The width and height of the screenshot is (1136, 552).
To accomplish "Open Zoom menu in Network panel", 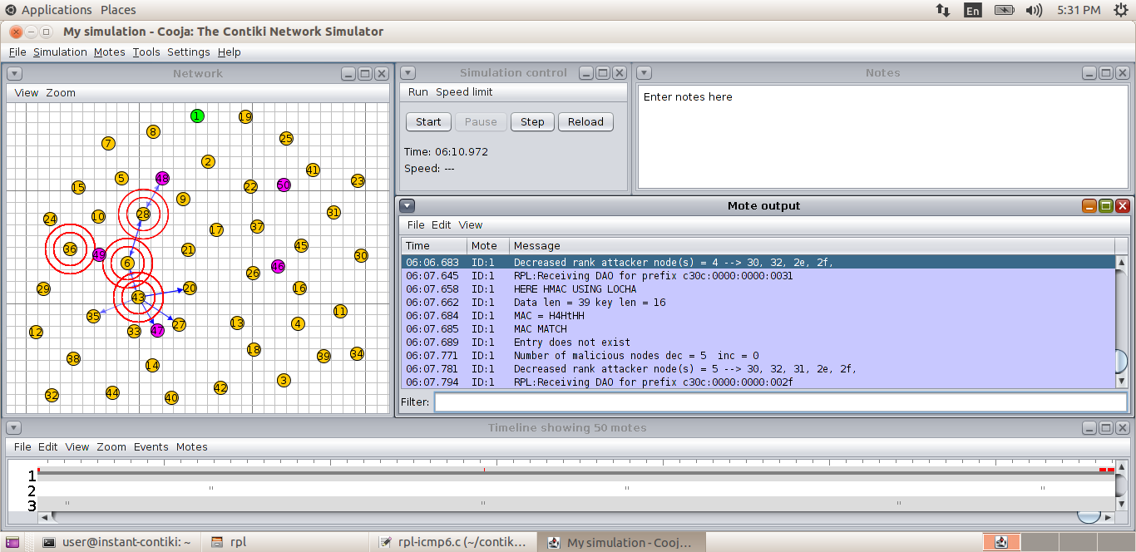I will pyautogui.click(x=61, y=92).
